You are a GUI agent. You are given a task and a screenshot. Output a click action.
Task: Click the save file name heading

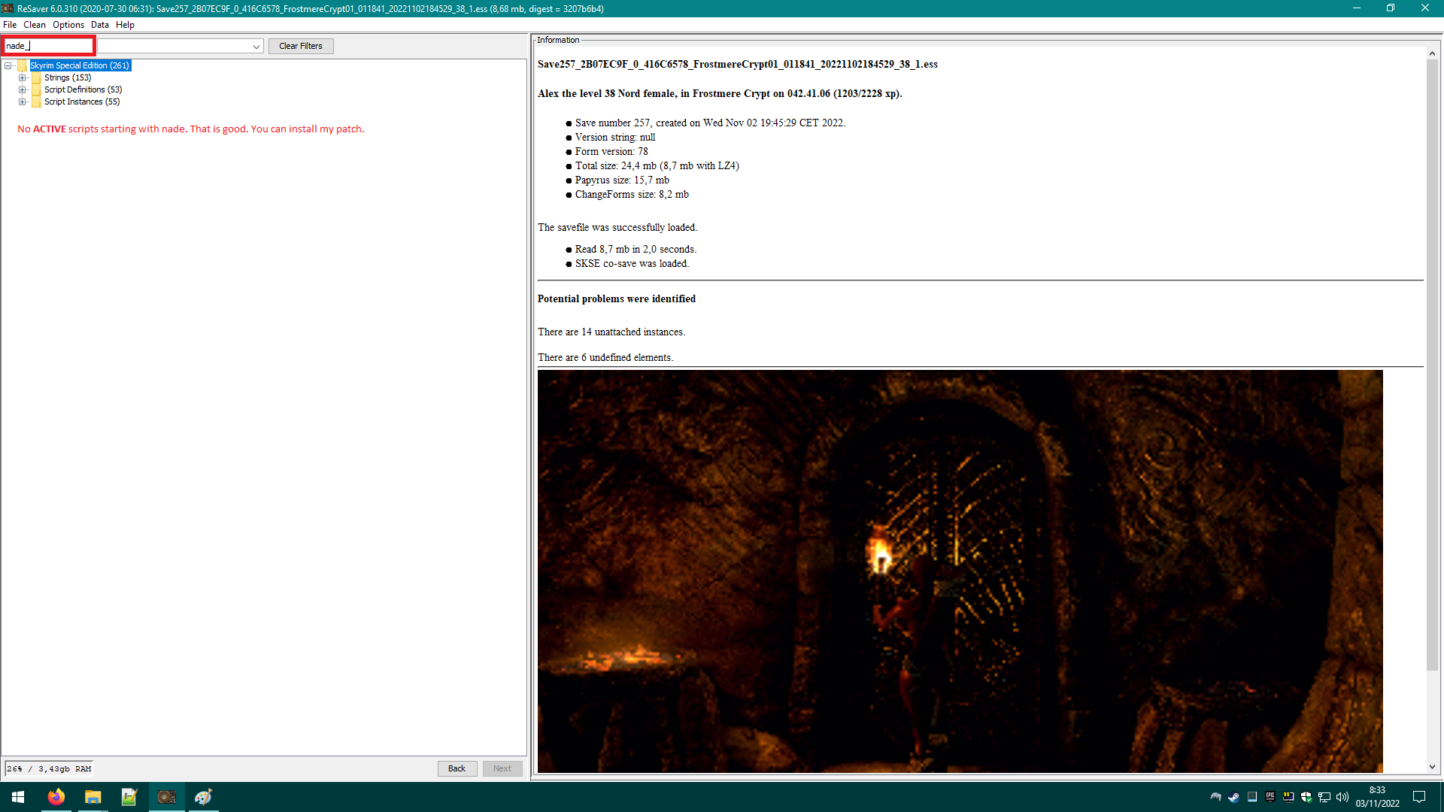pyautogui.click(x=737, y=65)
